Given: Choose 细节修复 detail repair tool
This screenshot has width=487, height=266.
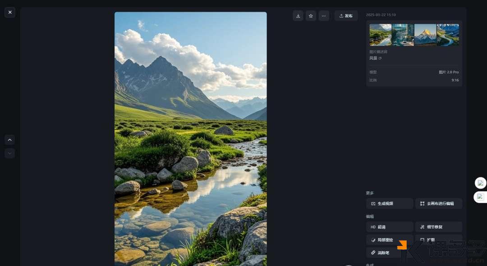Looking at the screenshot, I should point(438,227).
